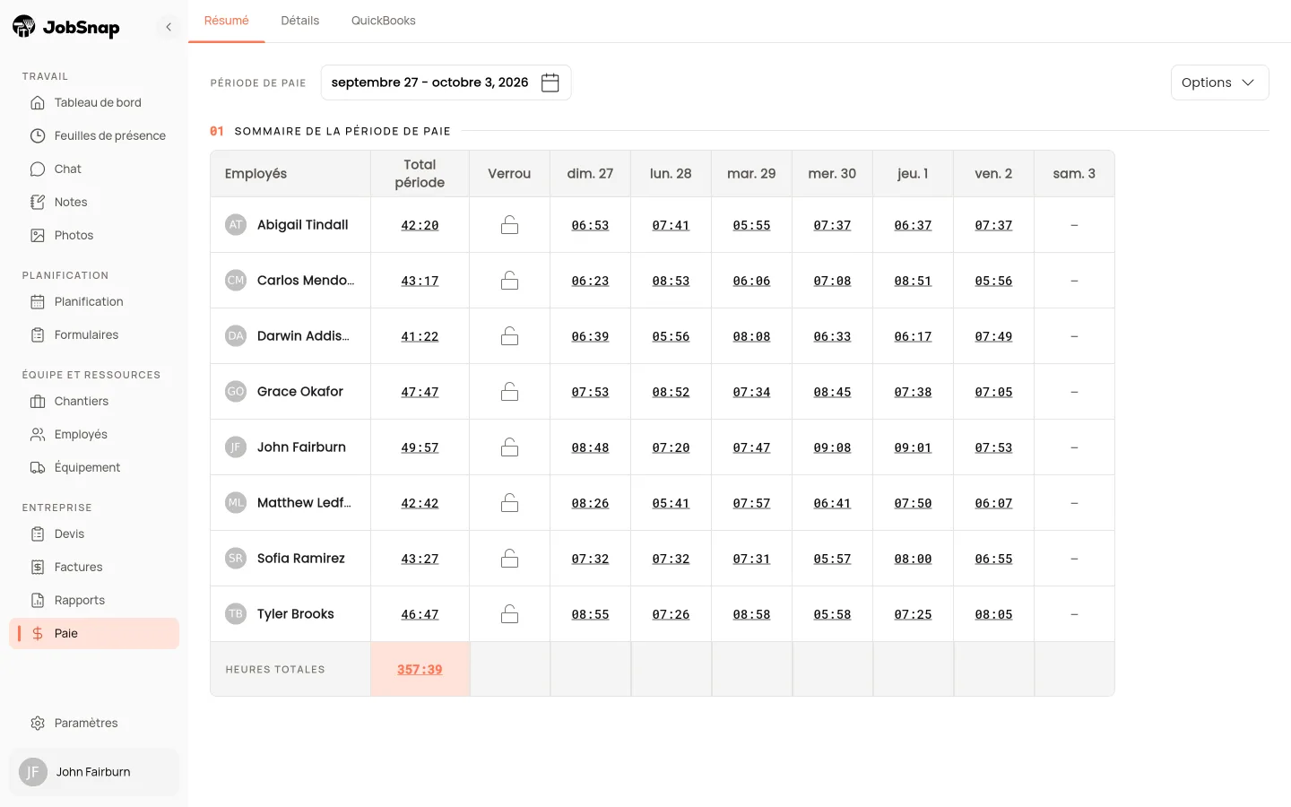The height and width of the screenshot is (807, 1291).
Task: Toggle the lock for Grace Okafor
Action: pos(509,392)
